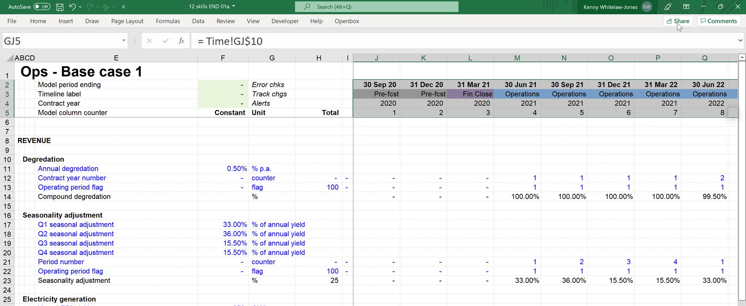Expand the formula bar
Image resolution: width=746 pixels, height=306 pixels.
click(x=740, y=41)
